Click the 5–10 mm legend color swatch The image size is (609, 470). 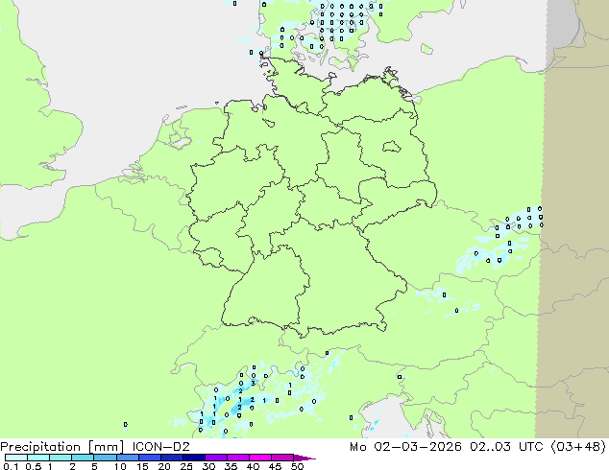105,458
